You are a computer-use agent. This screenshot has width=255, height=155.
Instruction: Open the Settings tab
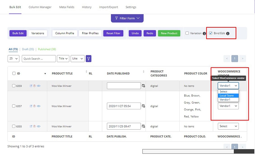131,7
